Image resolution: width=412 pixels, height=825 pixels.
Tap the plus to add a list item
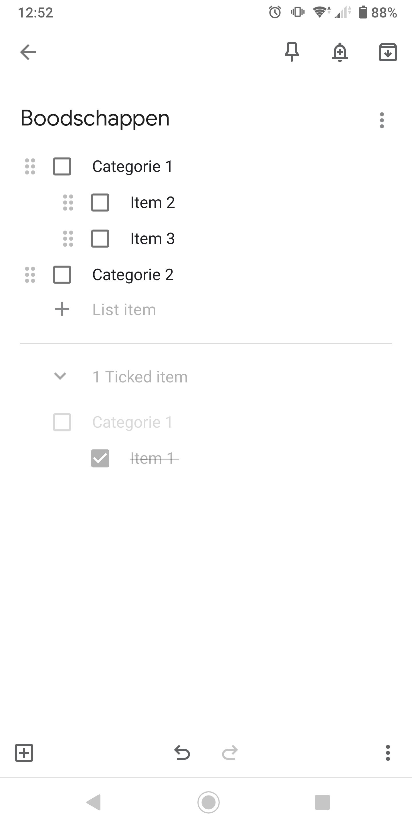[x=62, y=309]
